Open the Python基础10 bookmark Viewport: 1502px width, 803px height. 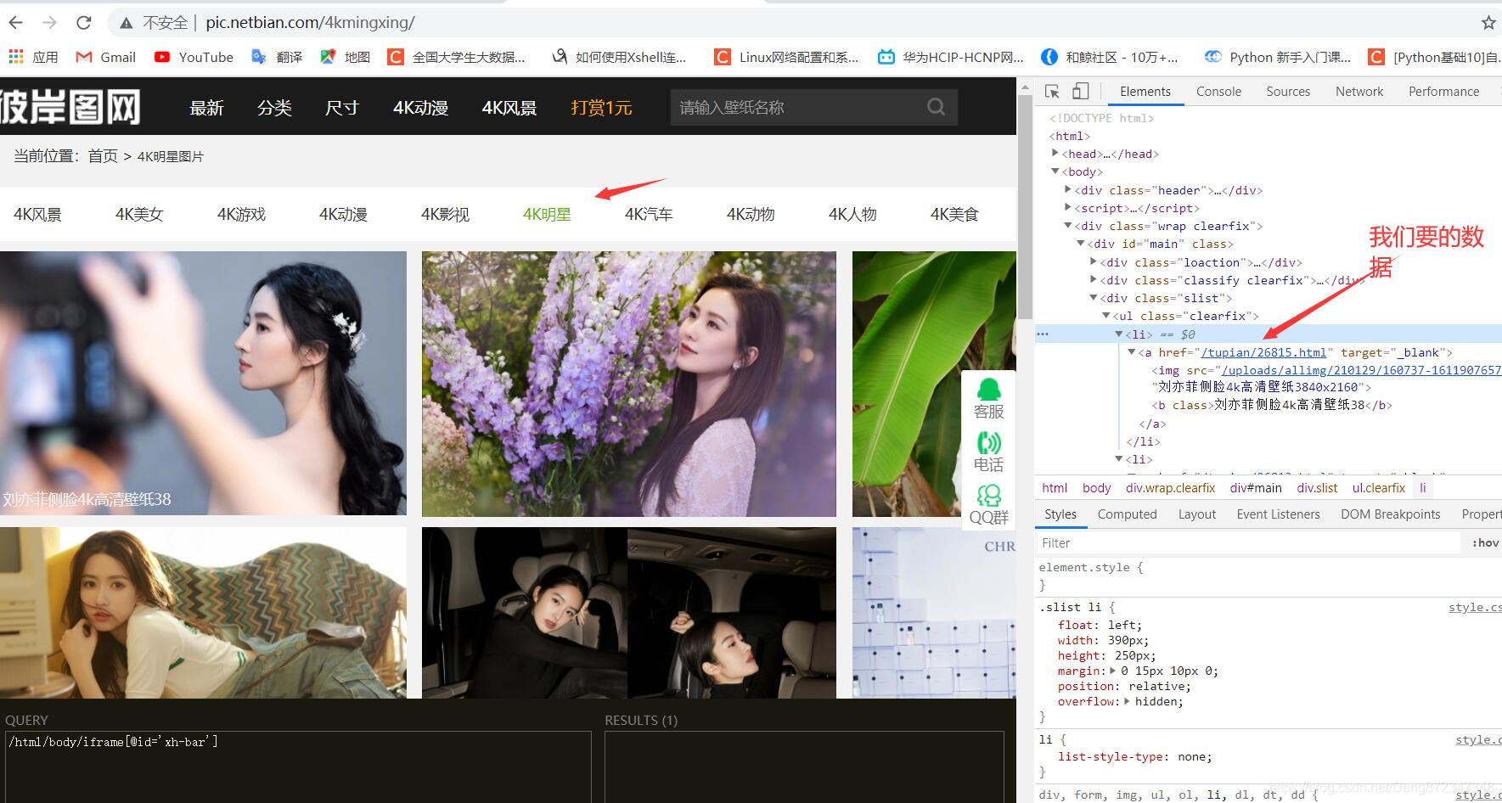point(1435,57)
